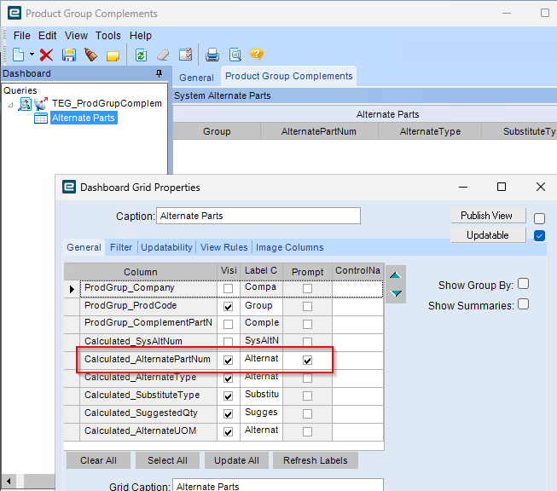
Task: Click the red X delete icon
Action: [x=47, y=55]
